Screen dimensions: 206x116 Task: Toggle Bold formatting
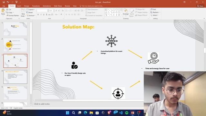pos(38,15)
